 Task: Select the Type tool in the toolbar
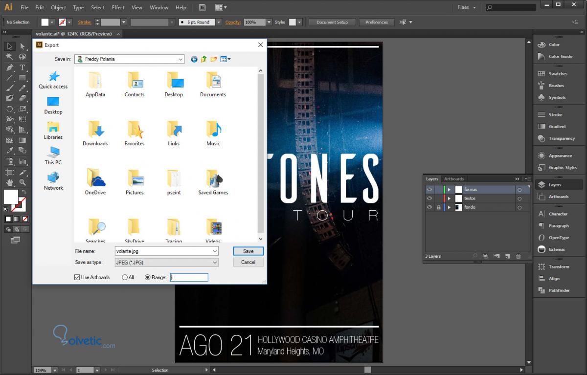click(x=23, y=67)
